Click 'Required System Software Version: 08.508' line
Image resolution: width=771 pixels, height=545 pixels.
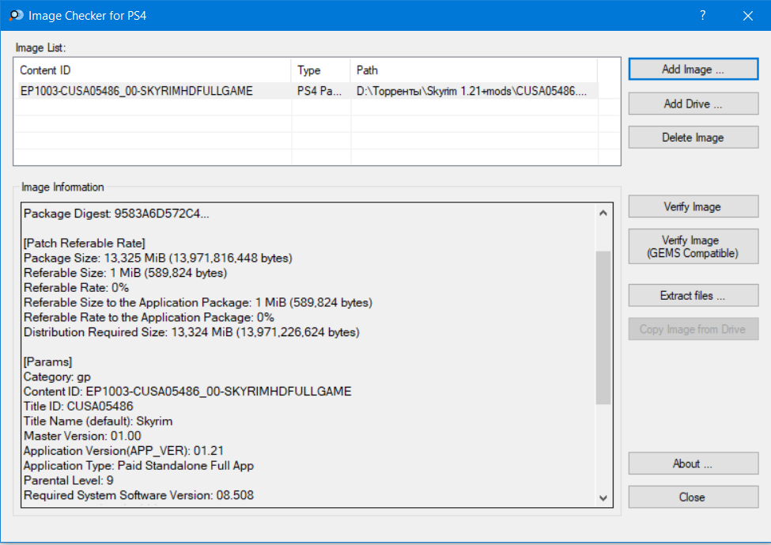(138, 495)
